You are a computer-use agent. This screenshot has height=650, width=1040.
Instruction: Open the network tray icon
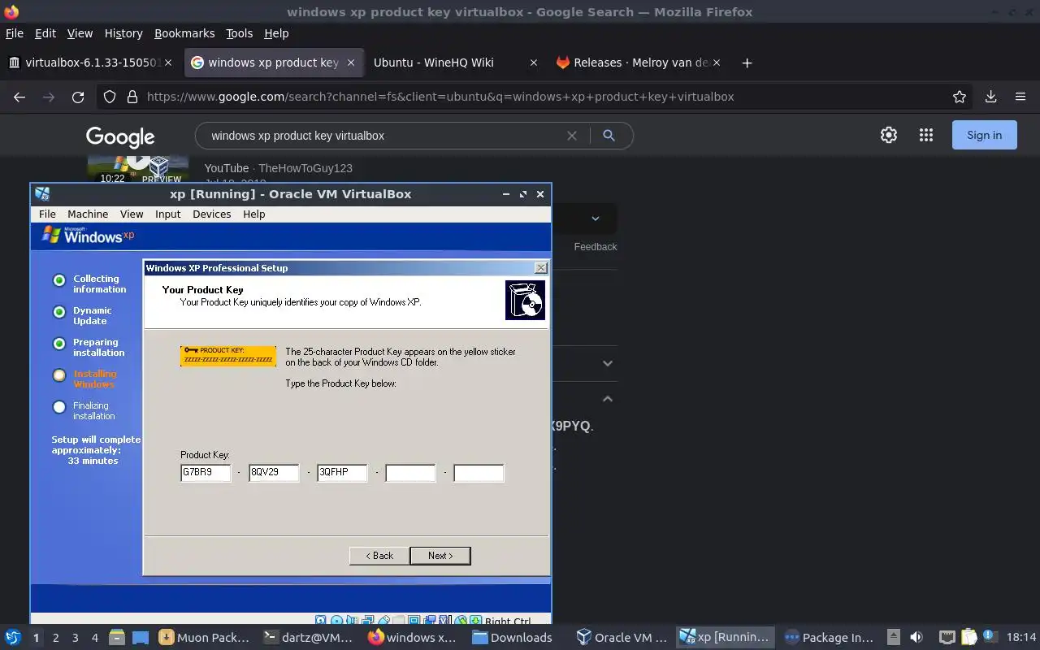coord(947,637)
